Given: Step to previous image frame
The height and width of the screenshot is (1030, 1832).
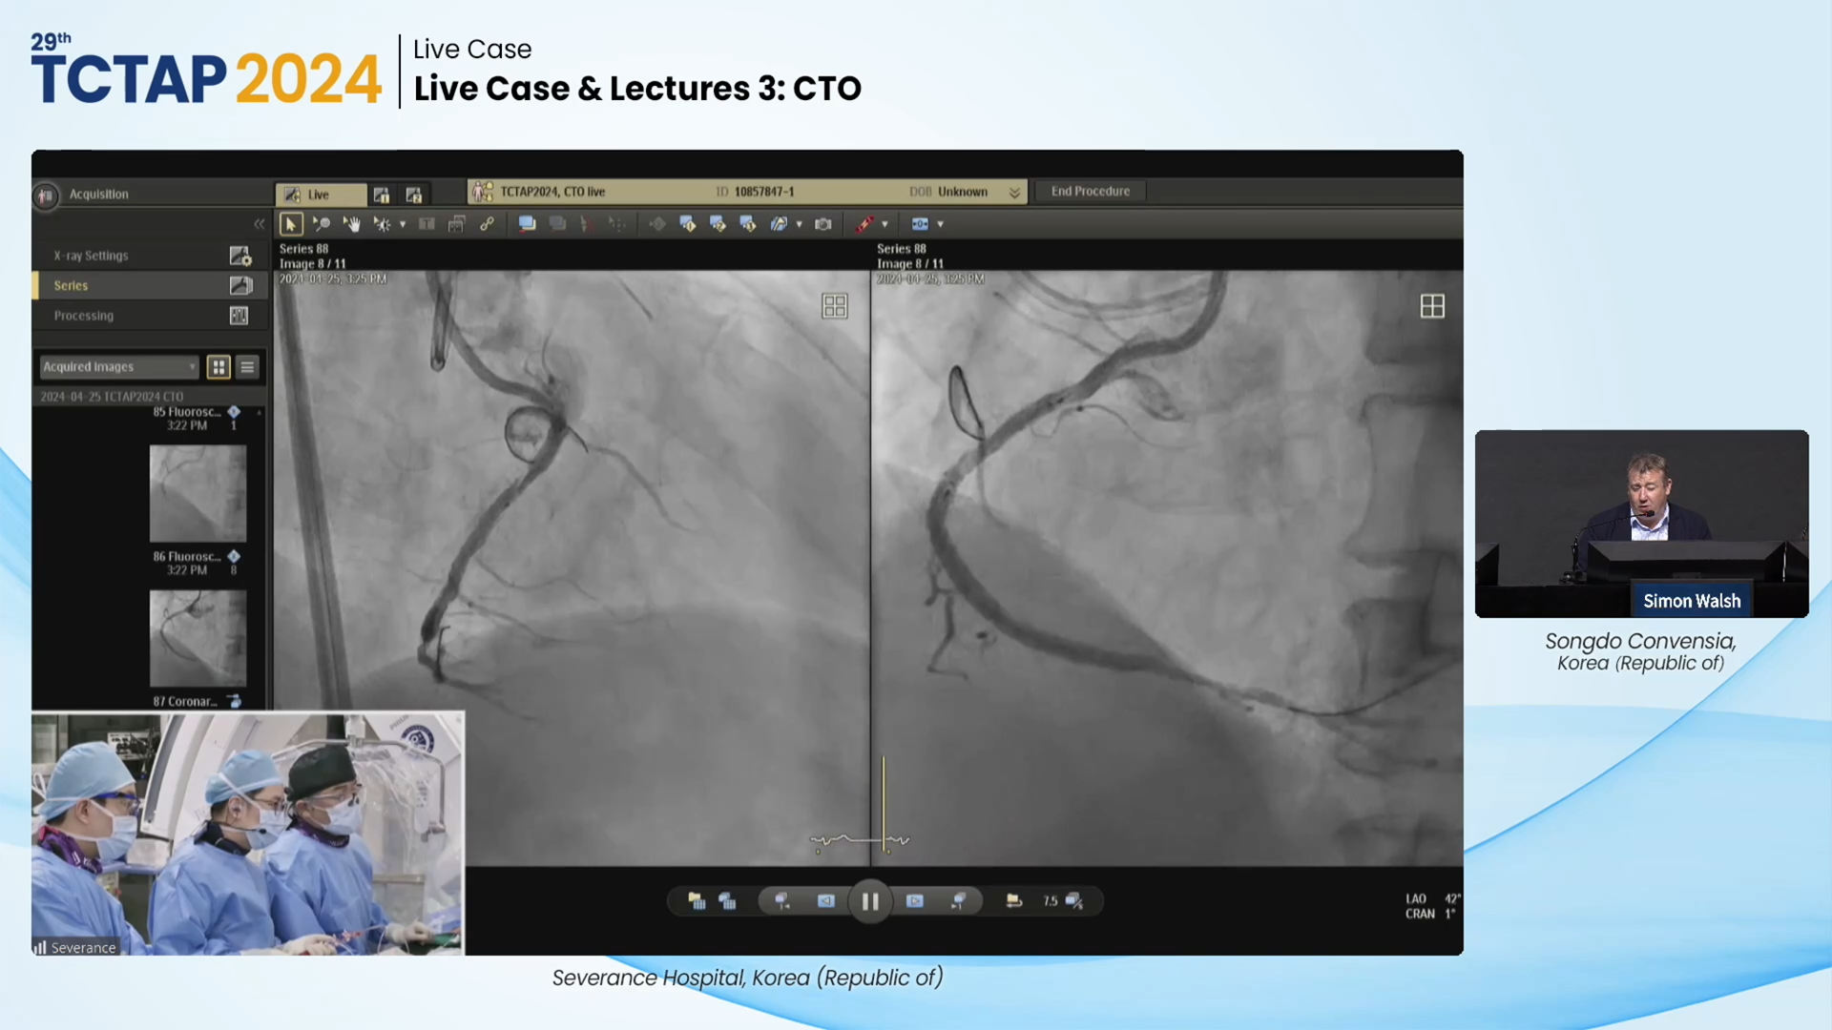Looking at the screenshot, I should tap(826, 901).
